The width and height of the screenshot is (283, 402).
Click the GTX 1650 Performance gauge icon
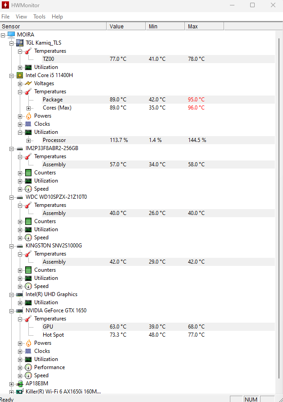(28, 367)
